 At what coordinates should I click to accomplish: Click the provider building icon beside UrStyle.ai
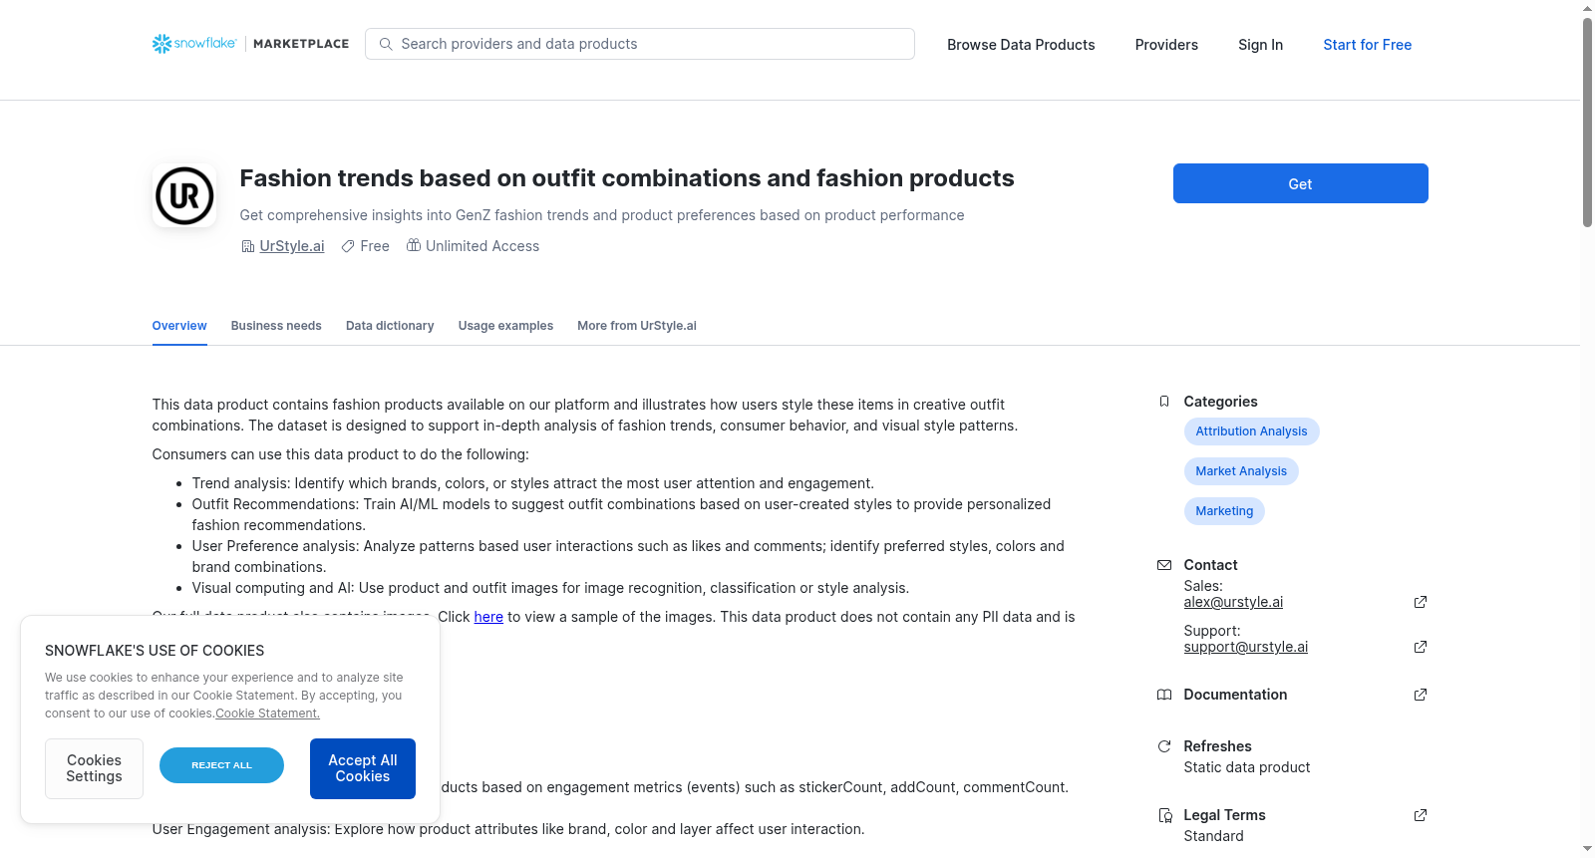248,246
